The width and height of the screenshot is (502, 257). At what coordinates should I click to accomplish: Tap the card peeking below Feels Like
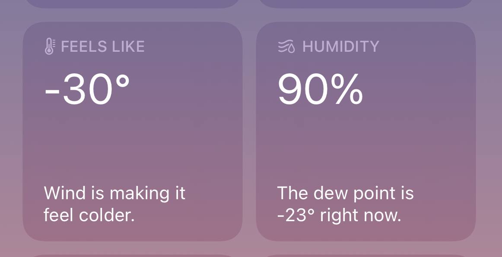[132, 255]
